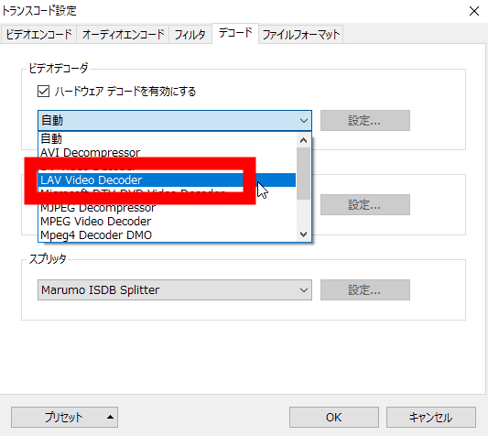Choose 自動 from the decoder list
The image size is (488, 436).
pyautogui.click(x=167, y=138)
